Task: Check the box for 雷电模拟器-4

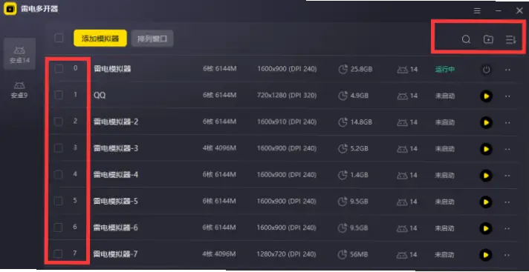Action: pyautogui.click(x=59, y=174)
